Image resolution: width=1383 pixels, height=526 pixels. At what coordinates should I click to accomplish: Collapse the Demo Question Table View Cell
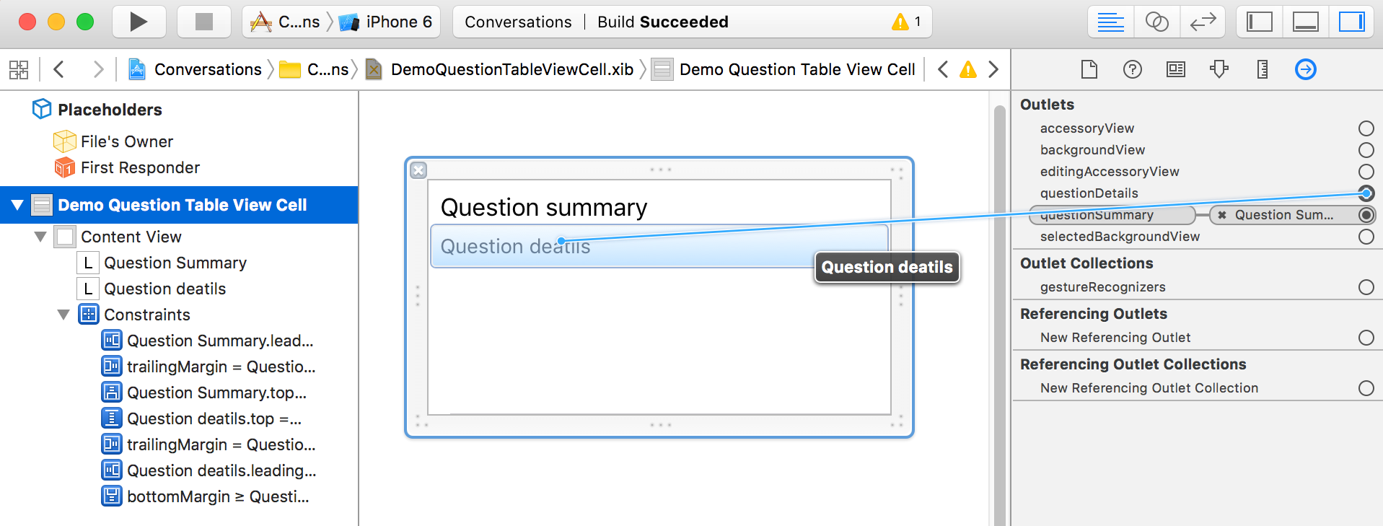coord(17,205)
